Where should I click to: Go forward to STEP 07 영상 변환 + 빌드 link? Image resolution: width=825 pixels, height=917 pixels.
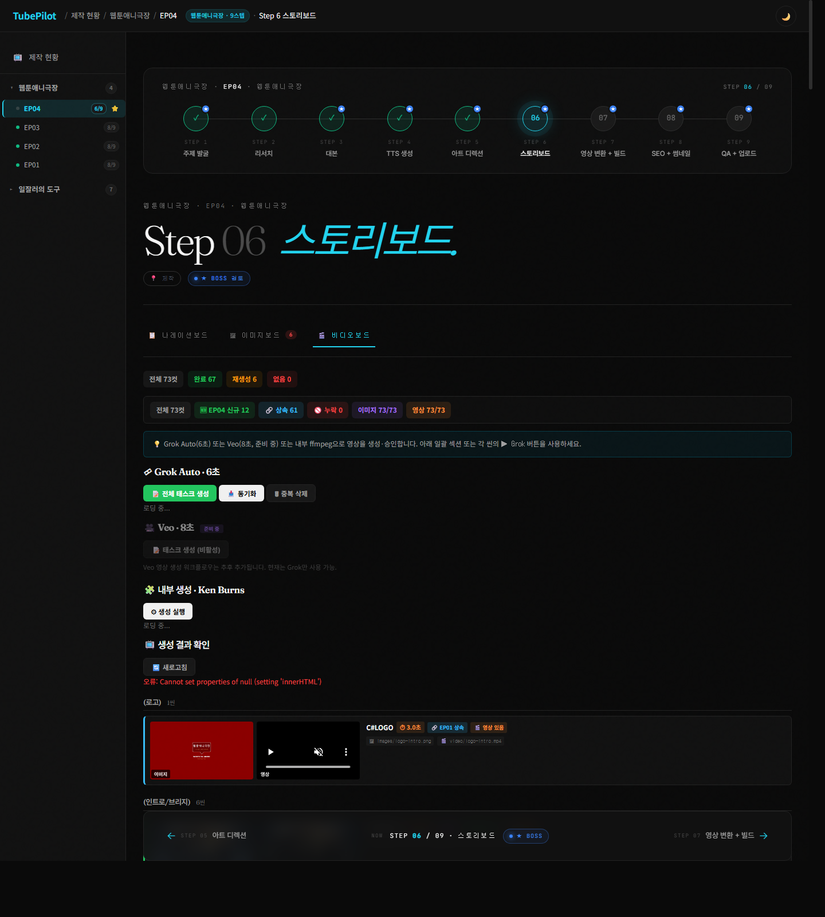(721, 836)
